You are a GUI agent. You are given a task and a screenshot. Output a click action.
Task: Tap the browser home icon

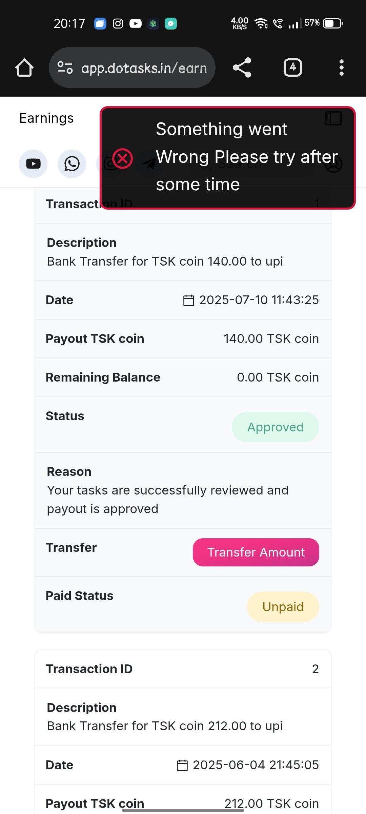click(24, 67)
